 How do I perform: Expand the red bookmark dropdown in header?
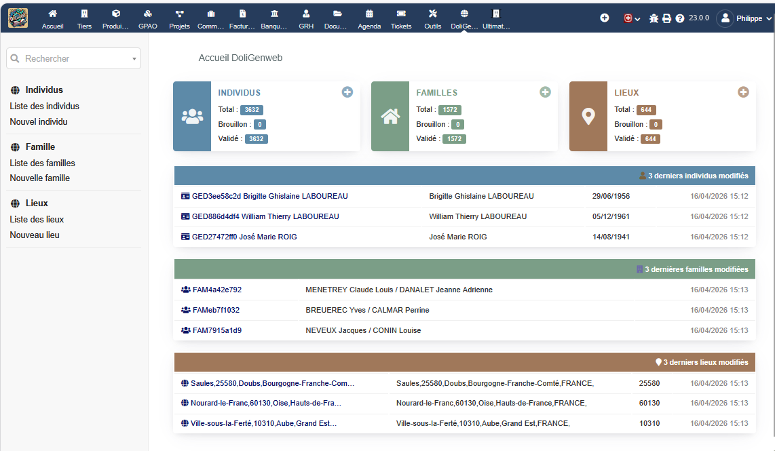pyautogui.click(x=631, y=18)
